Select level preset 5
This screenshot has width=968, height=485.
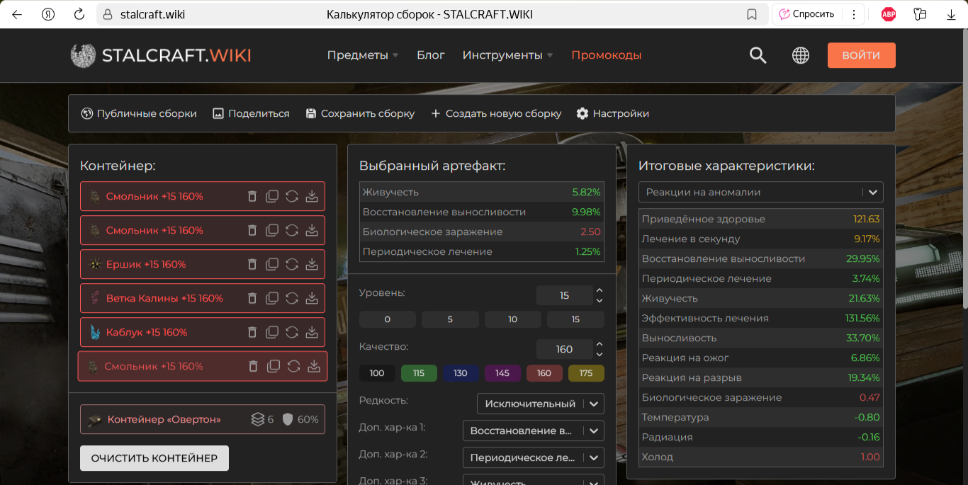(450, 319)
